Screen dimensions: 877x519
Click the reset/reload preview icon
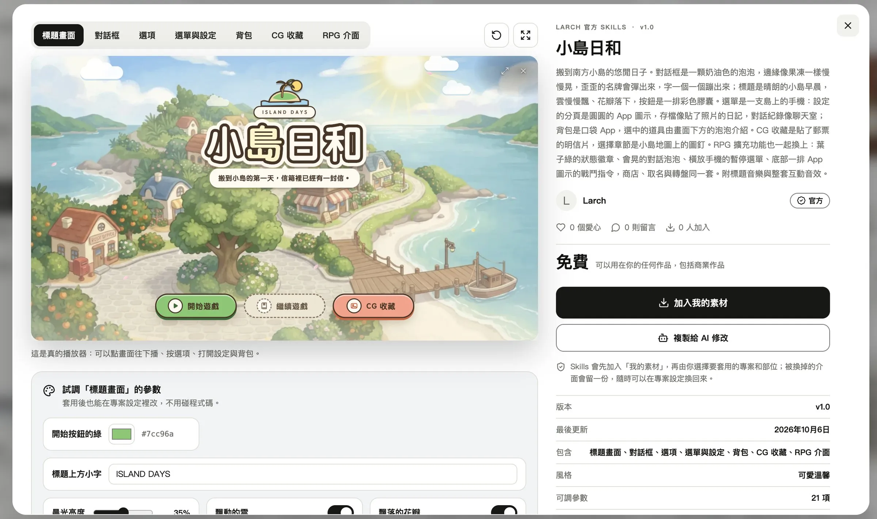tap(496, 35)
